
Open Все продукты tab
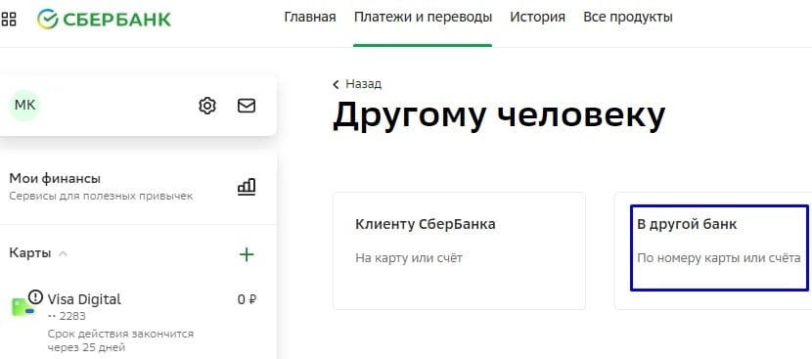(x=628, y=17)
